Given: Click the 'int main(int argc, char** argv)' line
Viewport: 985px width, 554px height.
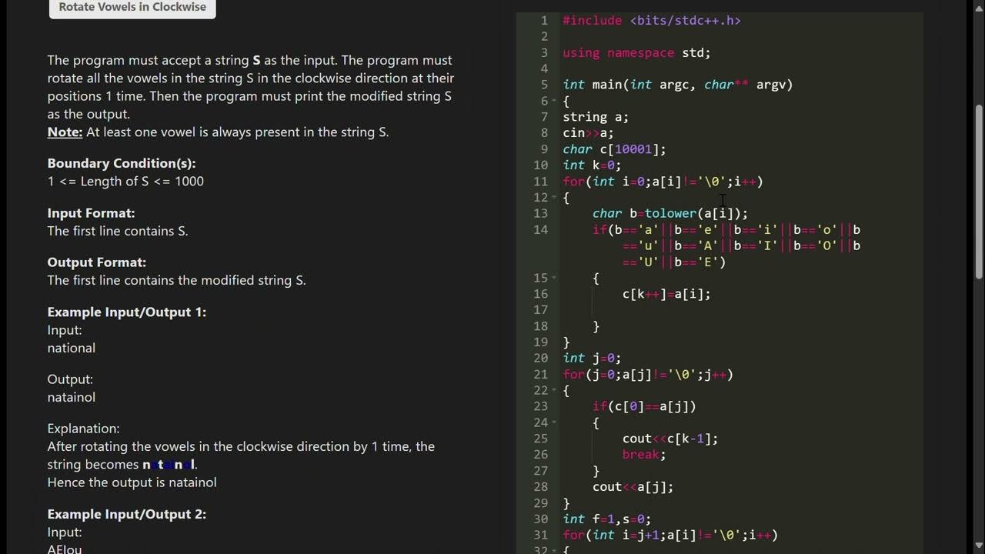Looking at the screenshot, I should [677, 85].
